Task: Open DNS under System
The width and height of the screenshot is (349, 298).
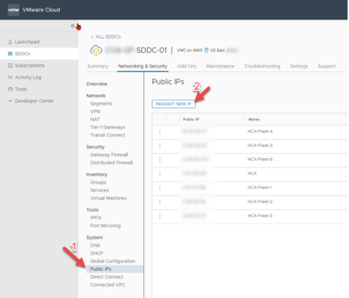Action: pos(95,245)
